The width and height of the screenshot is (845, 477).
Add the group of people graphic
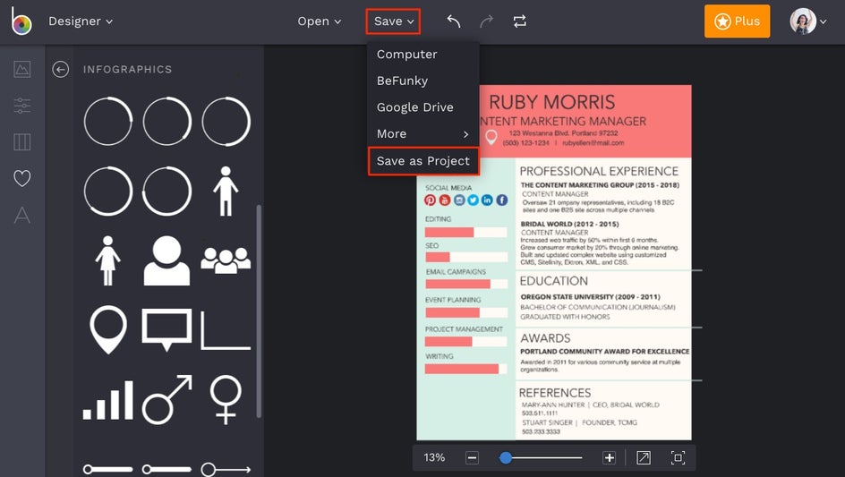(226, 260)
